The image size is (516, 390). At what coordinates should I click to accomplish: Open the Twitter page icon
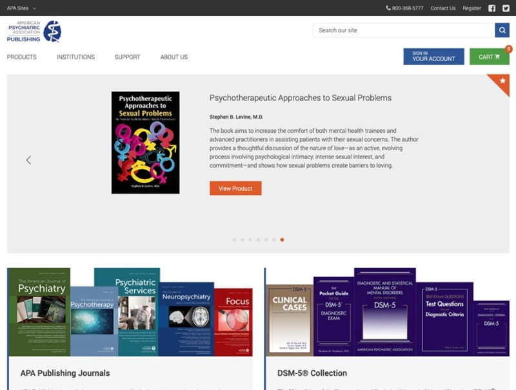click(506, 8)
